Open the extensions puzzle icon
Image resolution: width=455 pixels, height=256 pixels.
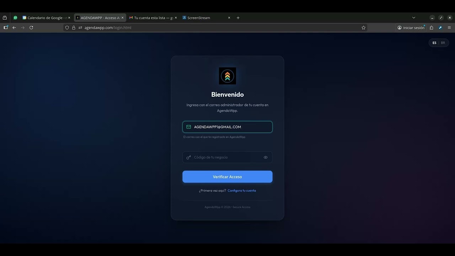click(432, 28)
